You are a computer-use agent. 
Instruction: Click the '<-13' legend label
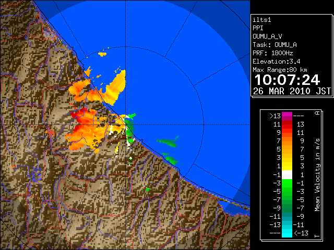(x=301, y=233)
